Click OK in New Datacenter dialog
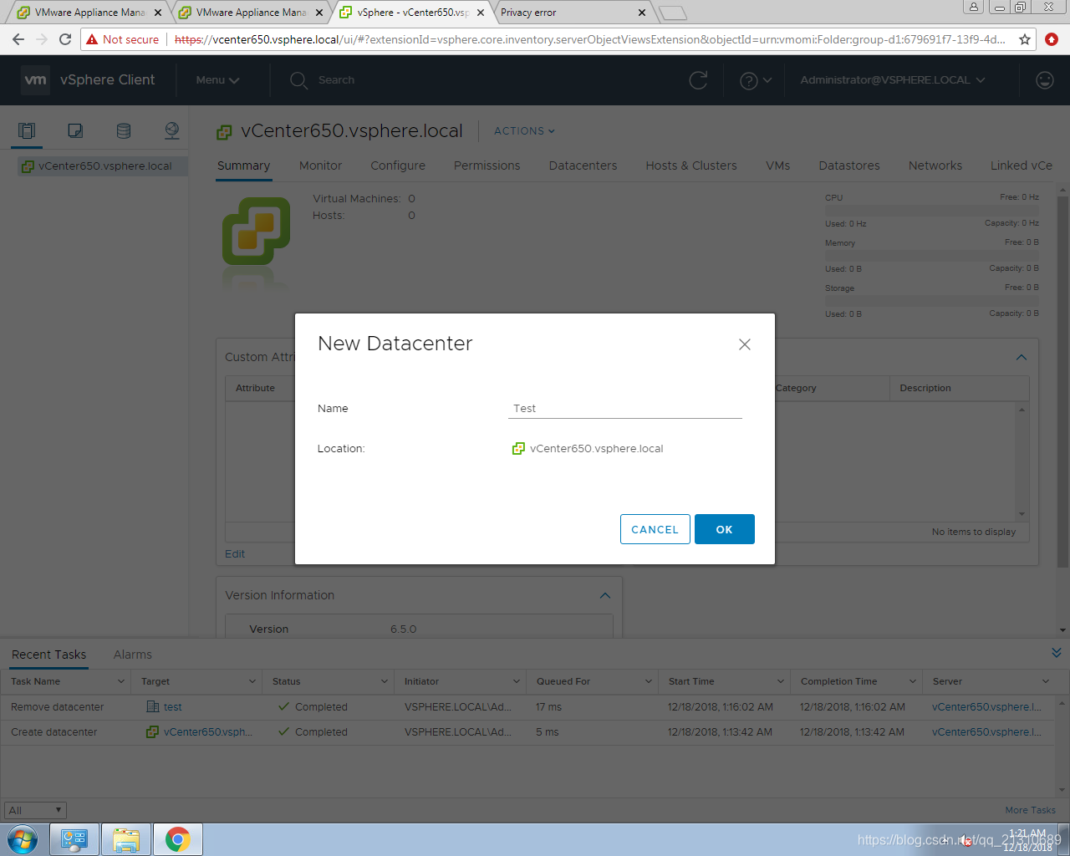1070x856 pixels. click(x=724, y=529)
